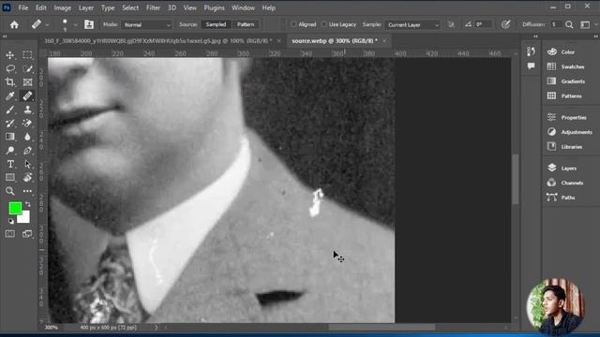Select the Pen tool

pos(27,151)
